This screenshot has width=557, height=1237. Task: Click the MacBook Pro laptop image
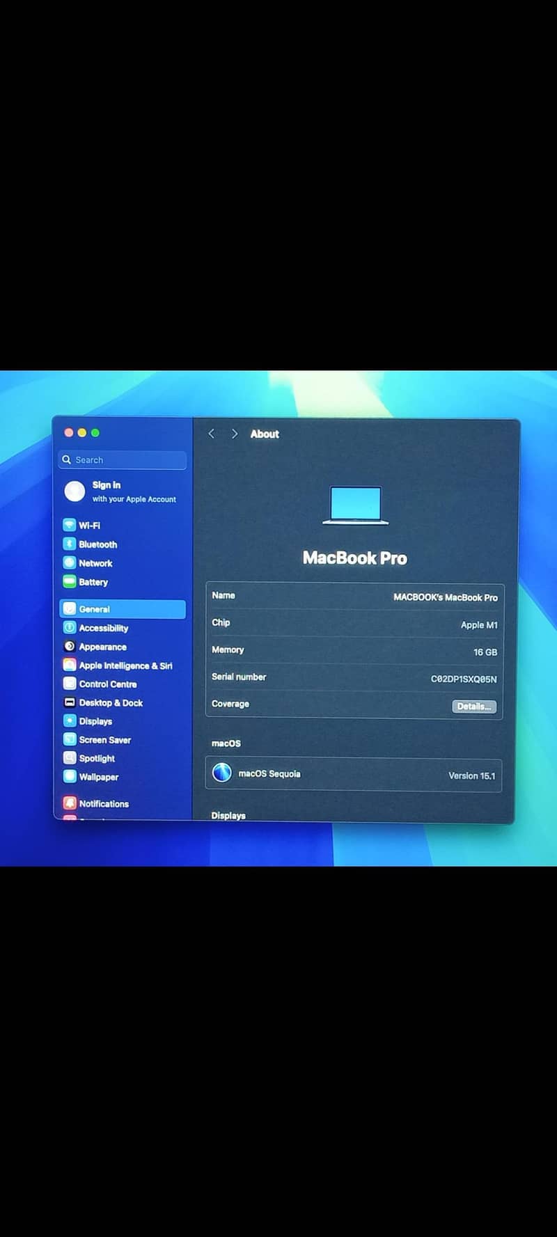point(355,505)
